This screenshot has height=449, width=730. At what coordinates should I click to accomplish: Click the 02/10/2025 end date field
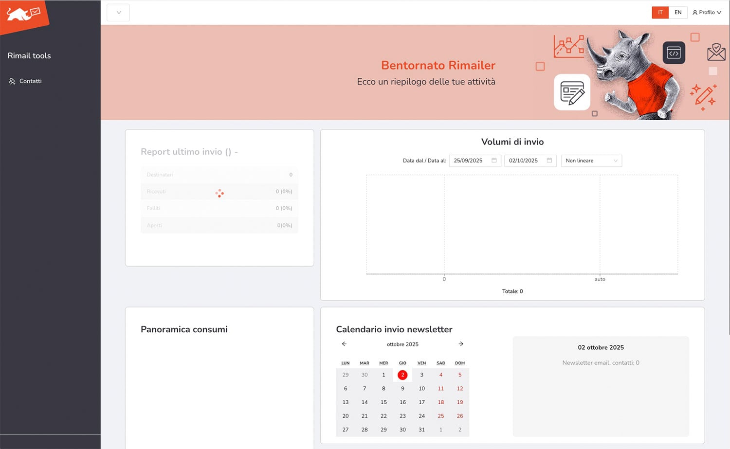523,161
